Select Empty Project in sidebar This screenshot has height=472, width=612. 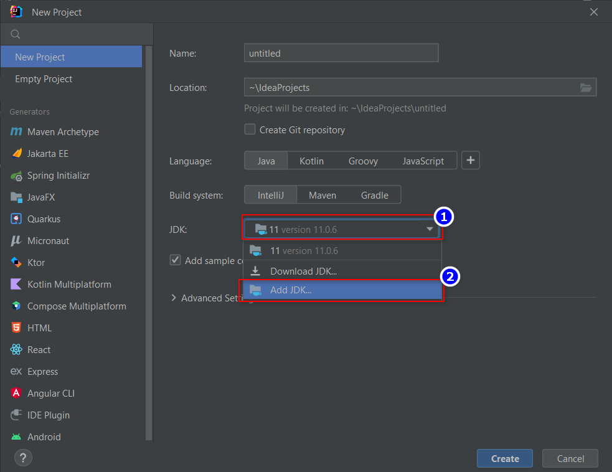[x=72, y=79]
